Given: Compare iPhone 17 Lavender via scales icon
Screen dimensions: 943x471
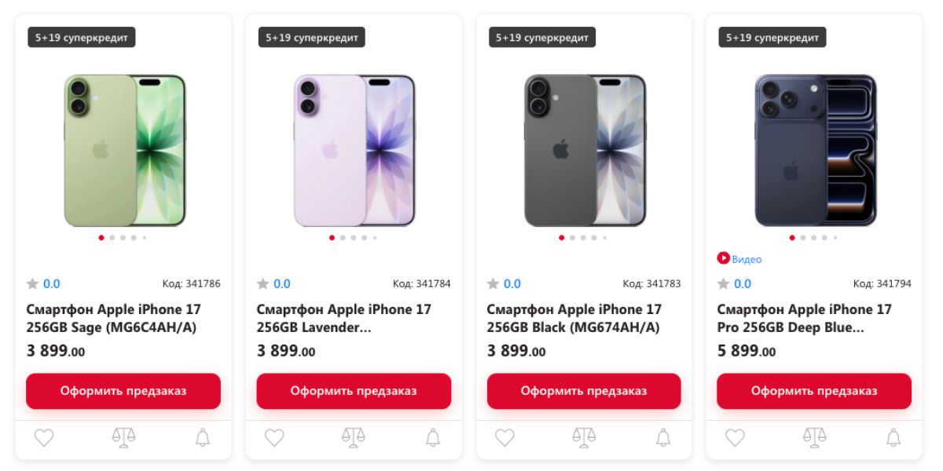Looking at the screenshot, I should (353, 437).
